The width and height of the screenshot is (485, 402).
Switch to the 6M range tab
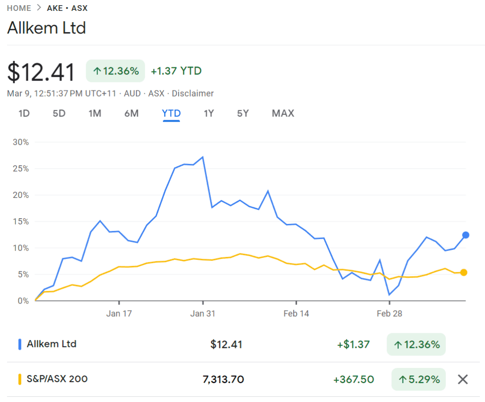point(132,114)
